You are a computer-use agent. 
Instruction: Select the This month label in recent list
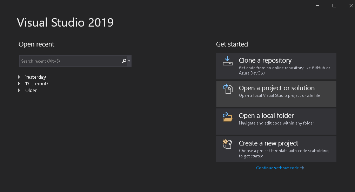click(37, 84)
